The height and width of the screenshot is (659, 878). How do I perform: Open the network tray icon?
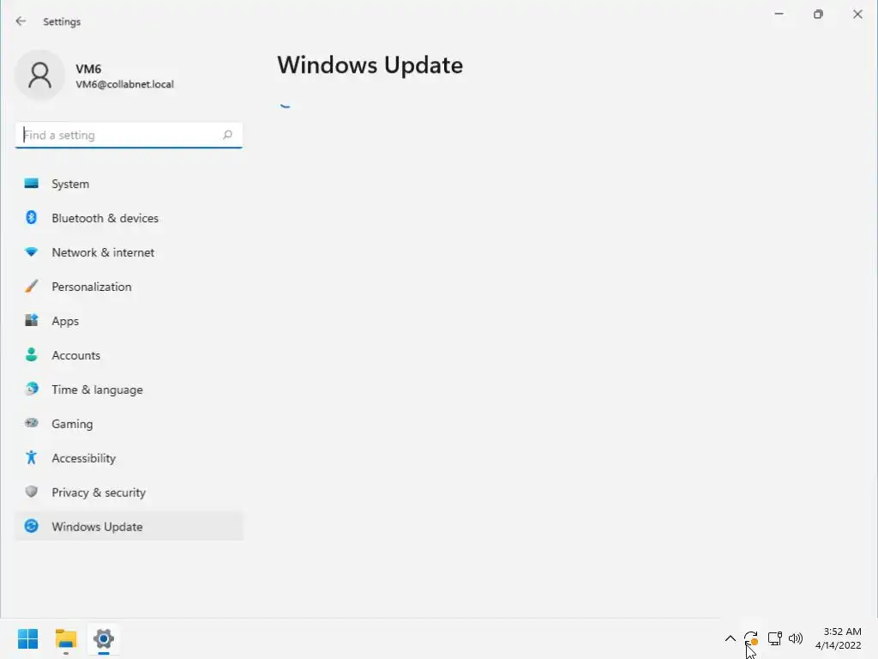[x=774, y=638]
